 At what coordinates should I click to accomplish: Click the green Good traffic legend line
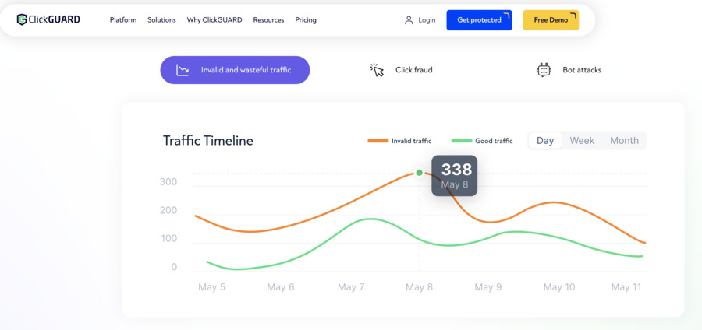click(x=462, y=141)
